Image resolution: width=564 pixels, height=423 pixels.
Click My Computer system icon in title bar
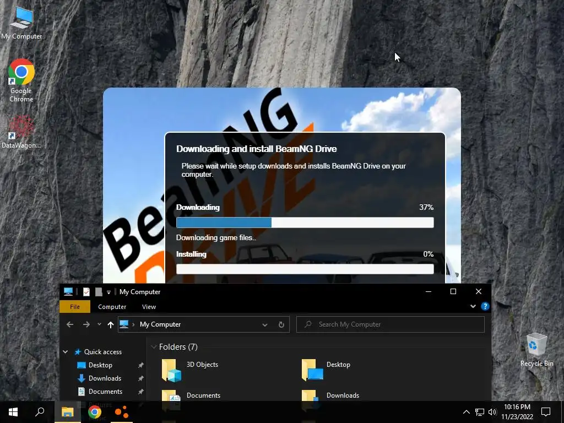pos(68,292)
